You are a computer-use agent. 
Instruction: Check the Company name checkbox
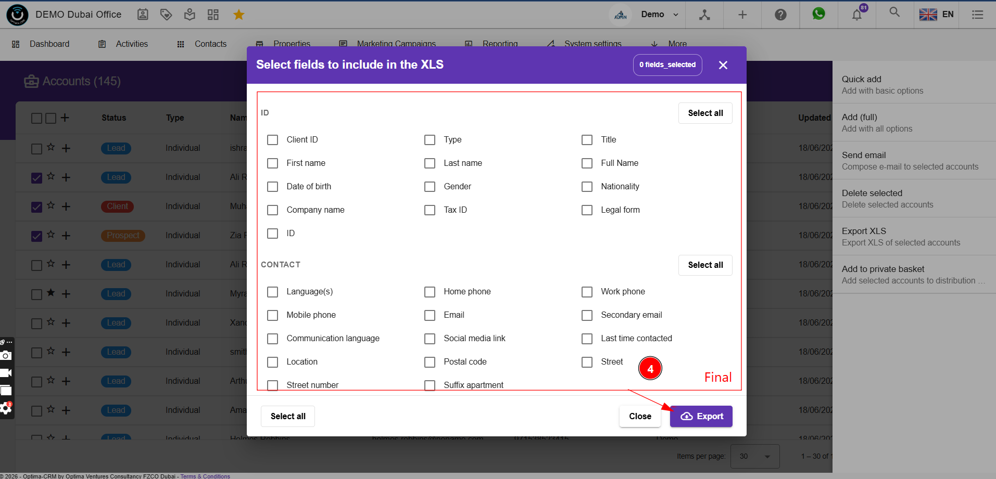coord(272,210)
